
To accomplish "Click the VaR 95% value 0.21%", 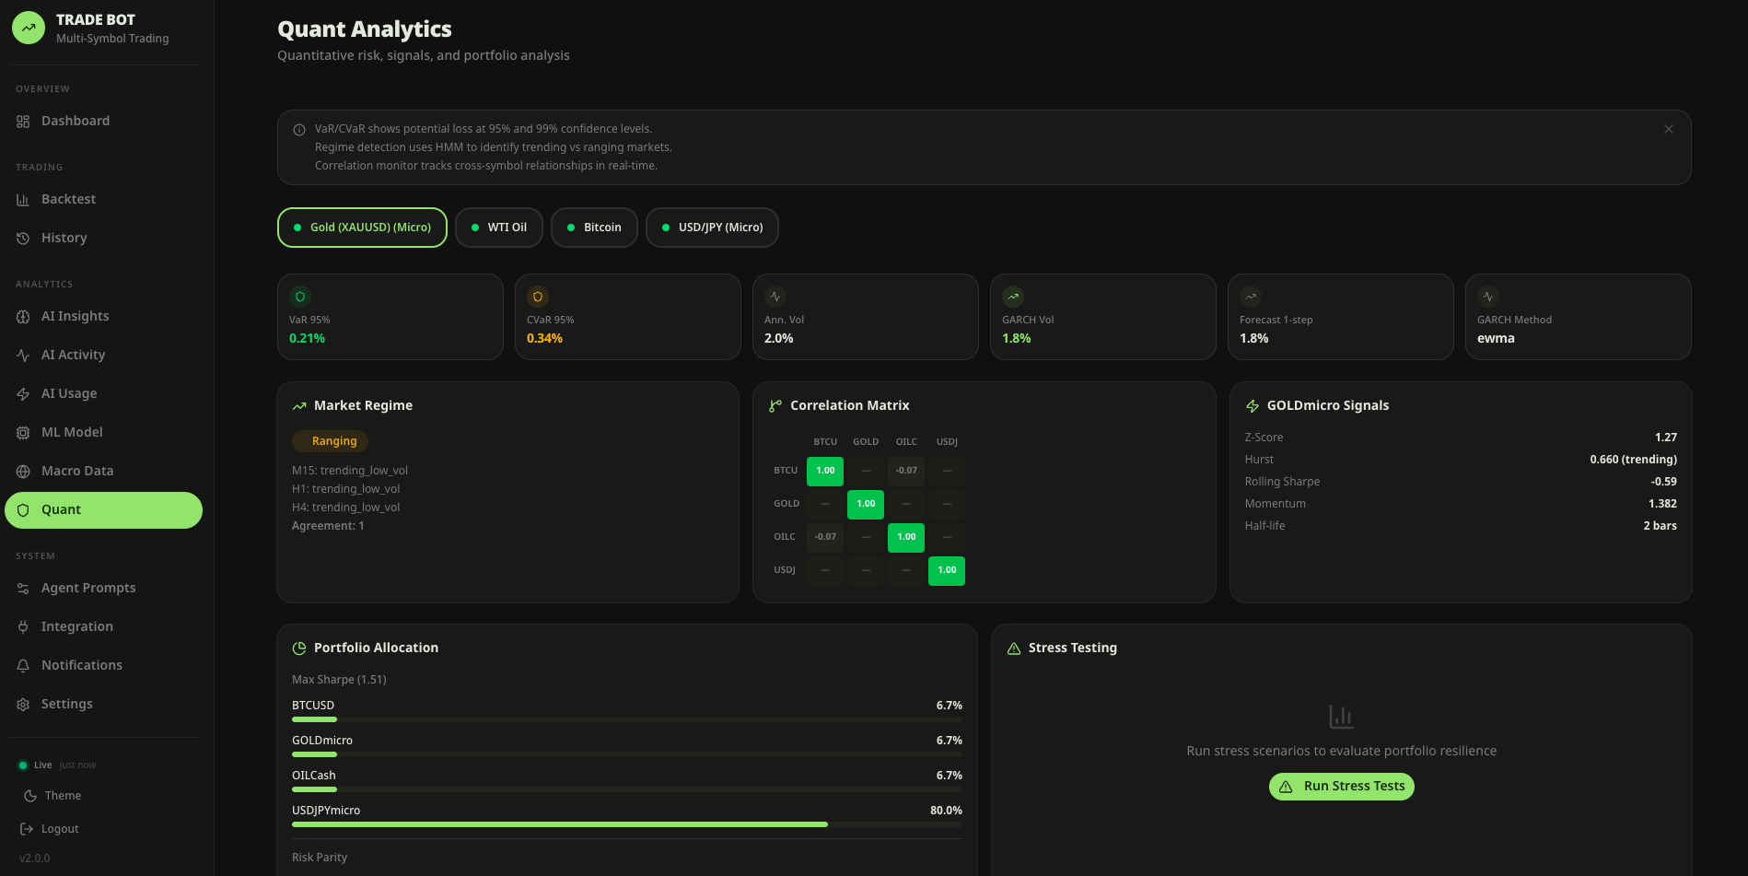I will 307,339.
